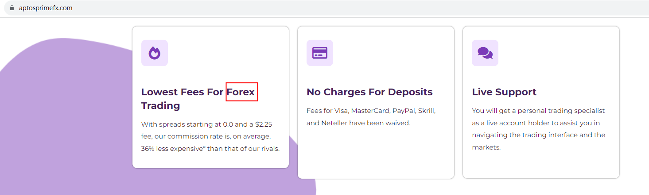Click the word Neteller

(335, 123)
